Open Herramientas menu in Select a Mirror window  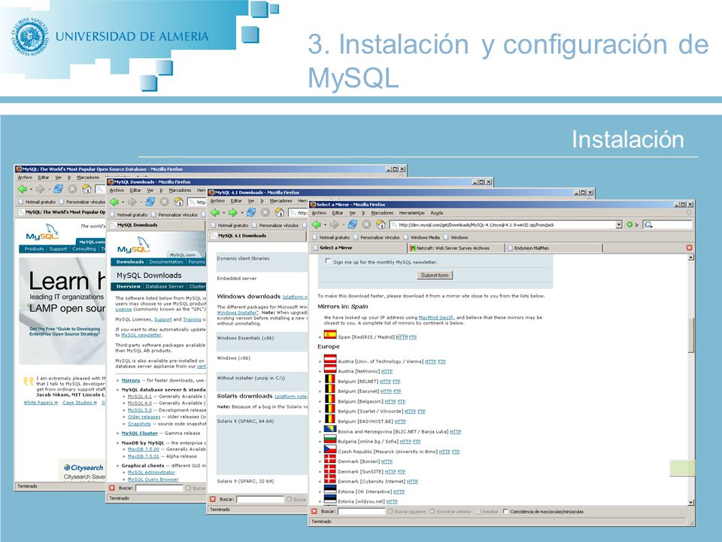coord(411,213)
